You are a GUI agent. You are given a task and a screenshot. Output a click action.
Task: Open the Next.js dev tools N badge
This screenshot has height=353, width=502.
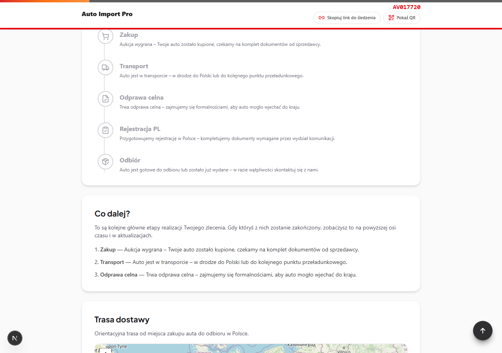[15, 338]
